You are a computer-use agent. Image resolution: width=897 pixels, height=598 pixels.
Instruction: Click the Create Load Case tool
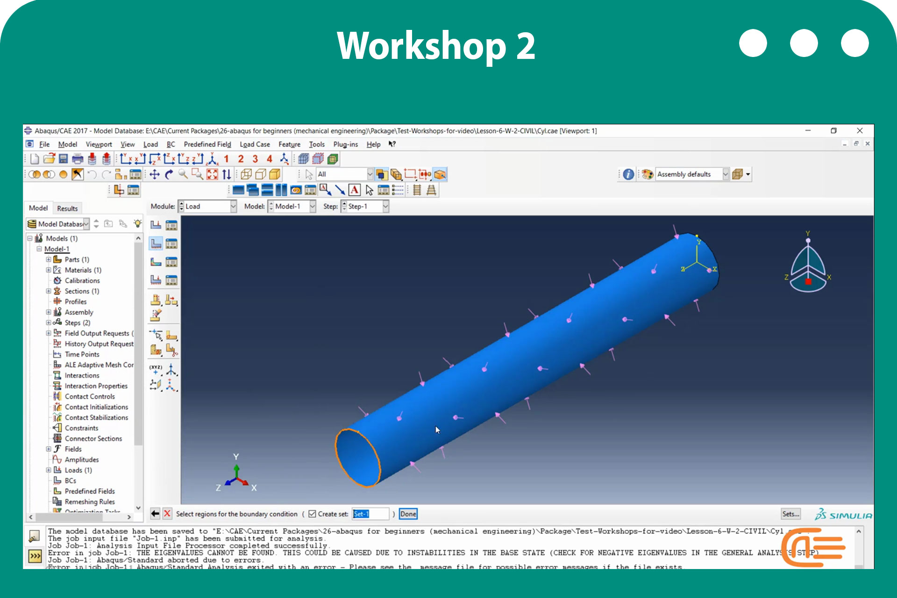[x=156, y=280]
